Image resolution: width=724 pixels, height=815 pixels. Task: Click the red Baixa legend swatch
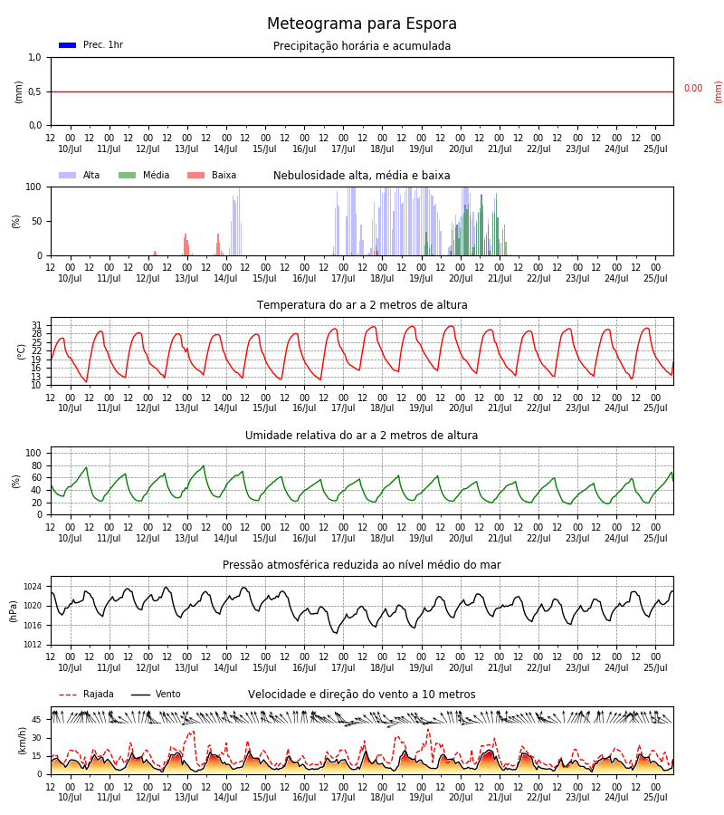195,175
